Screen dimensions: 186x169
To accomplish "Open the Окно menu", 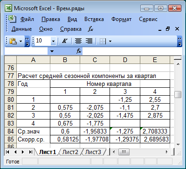I will tap(46, 29).
